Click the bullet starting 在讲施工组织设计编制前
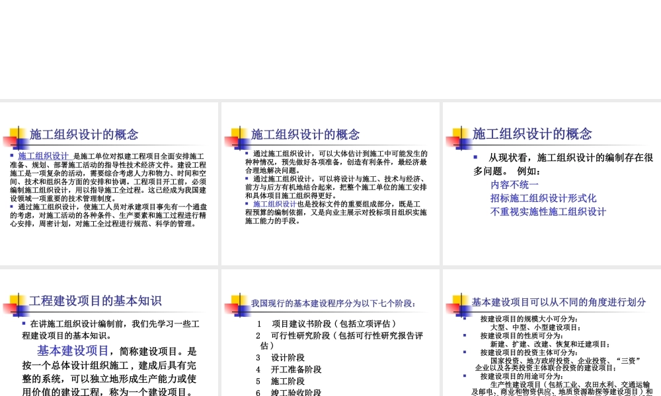The image size is (661, 396). coord(111,329)
